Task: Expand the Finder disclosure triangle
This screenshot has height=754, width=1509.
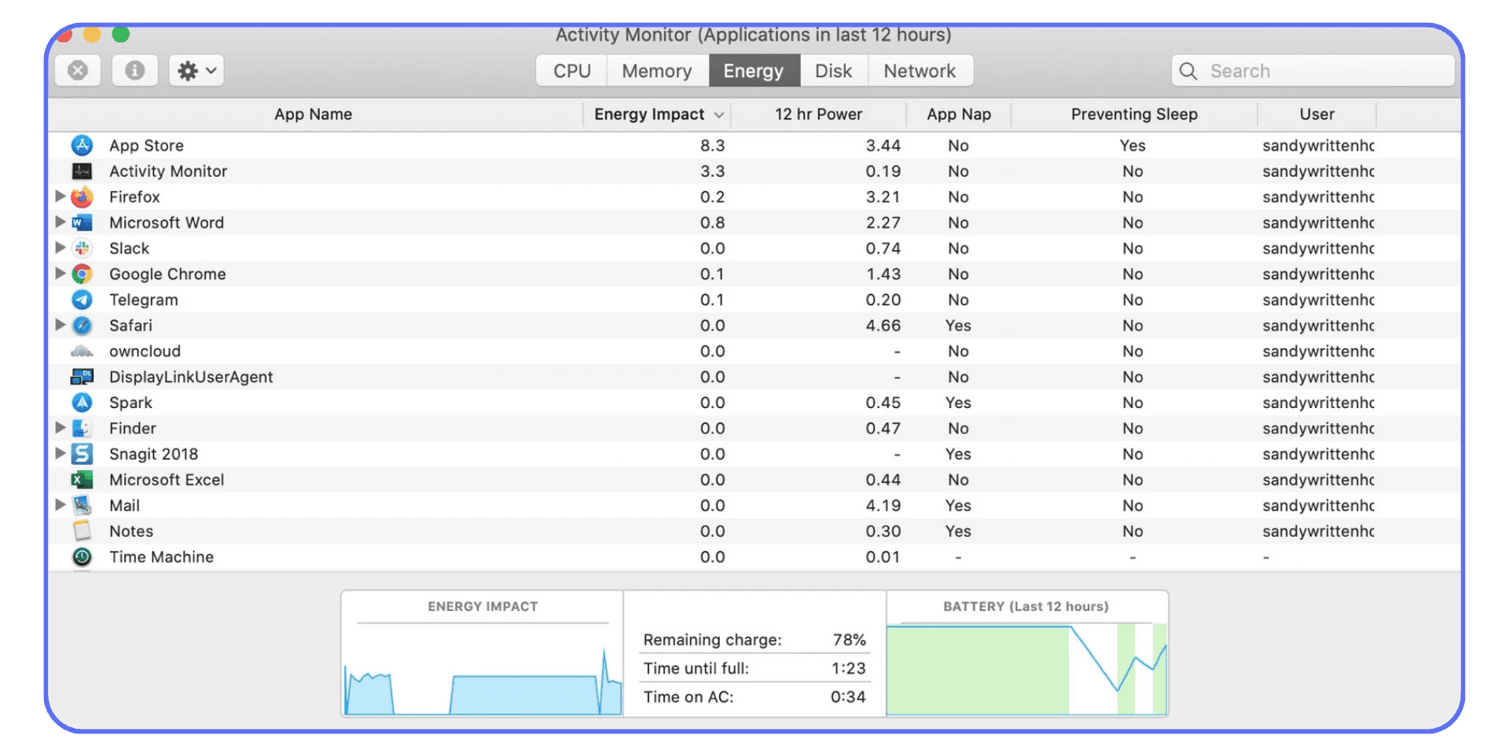Action: tap(60, 428)
